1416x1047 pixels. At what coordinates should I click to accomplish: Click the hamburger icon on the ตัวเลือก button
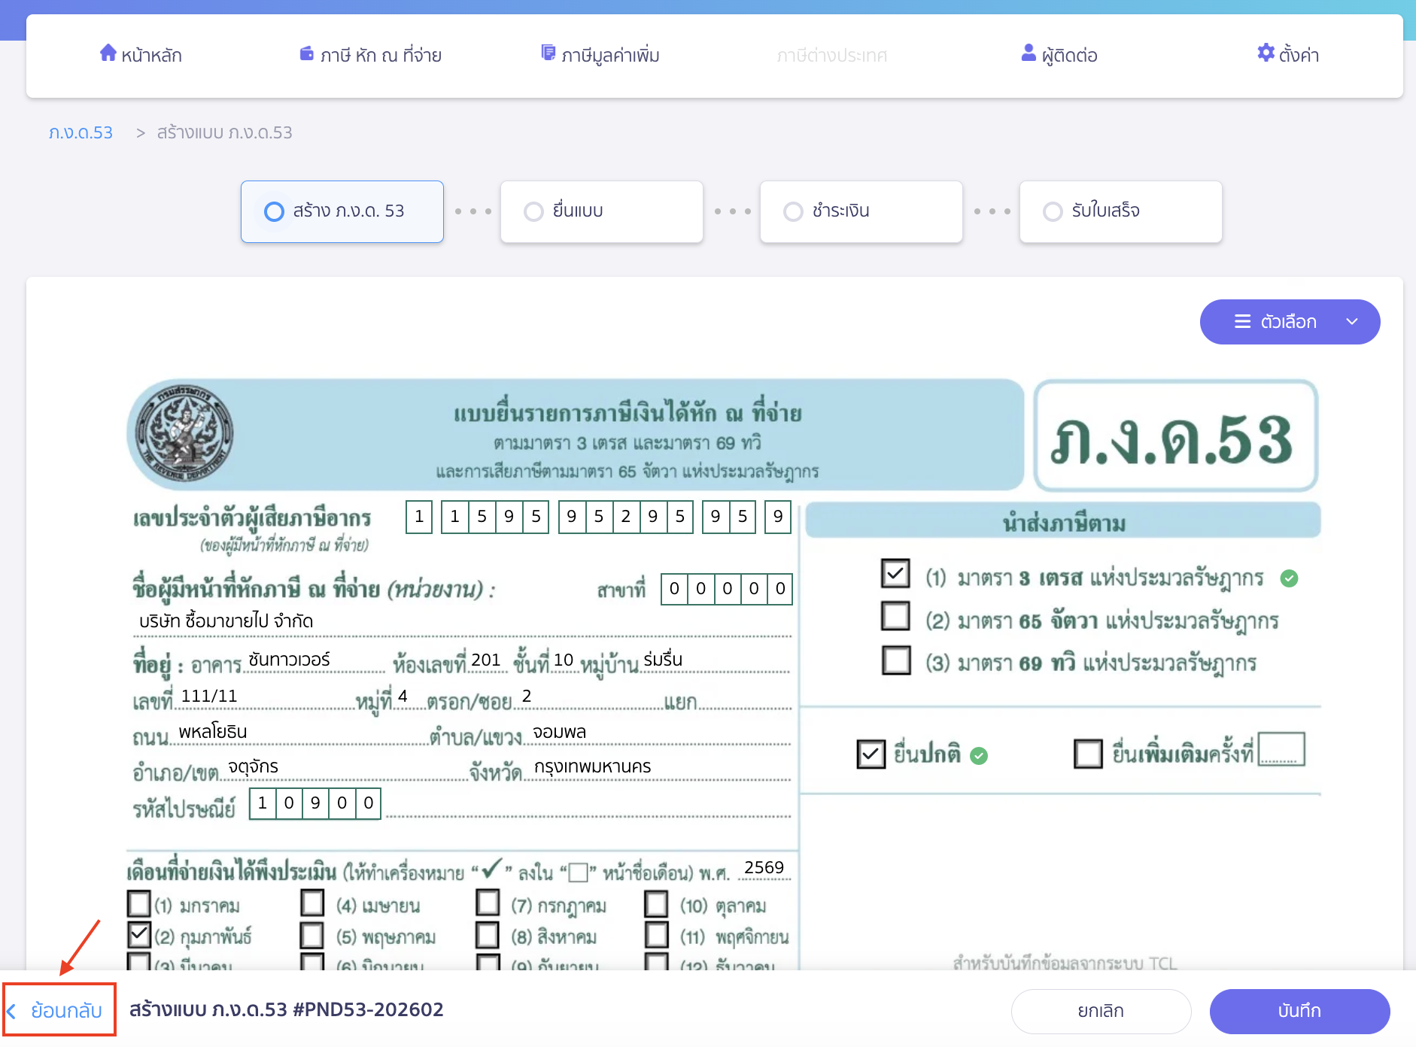1241,322
